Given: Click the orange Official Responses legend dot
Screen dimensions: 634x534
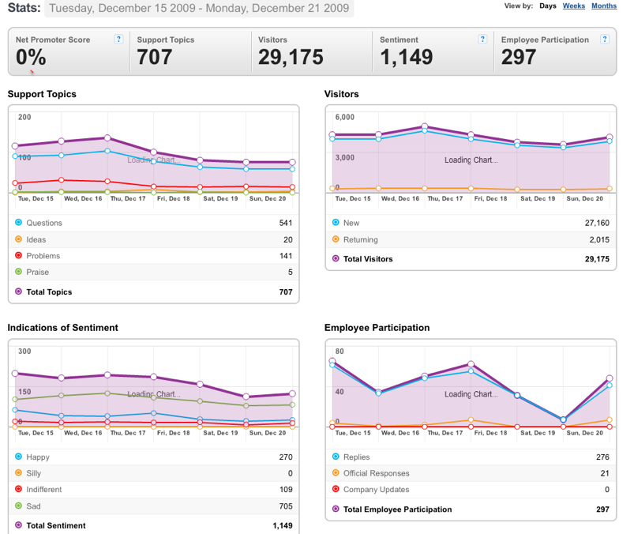Looking at the screenshot, I should coord(336,472).
